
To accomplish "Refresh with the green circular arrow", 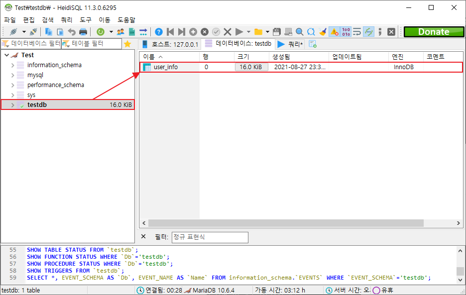I will pyautogui.click(x=101, y=32).
